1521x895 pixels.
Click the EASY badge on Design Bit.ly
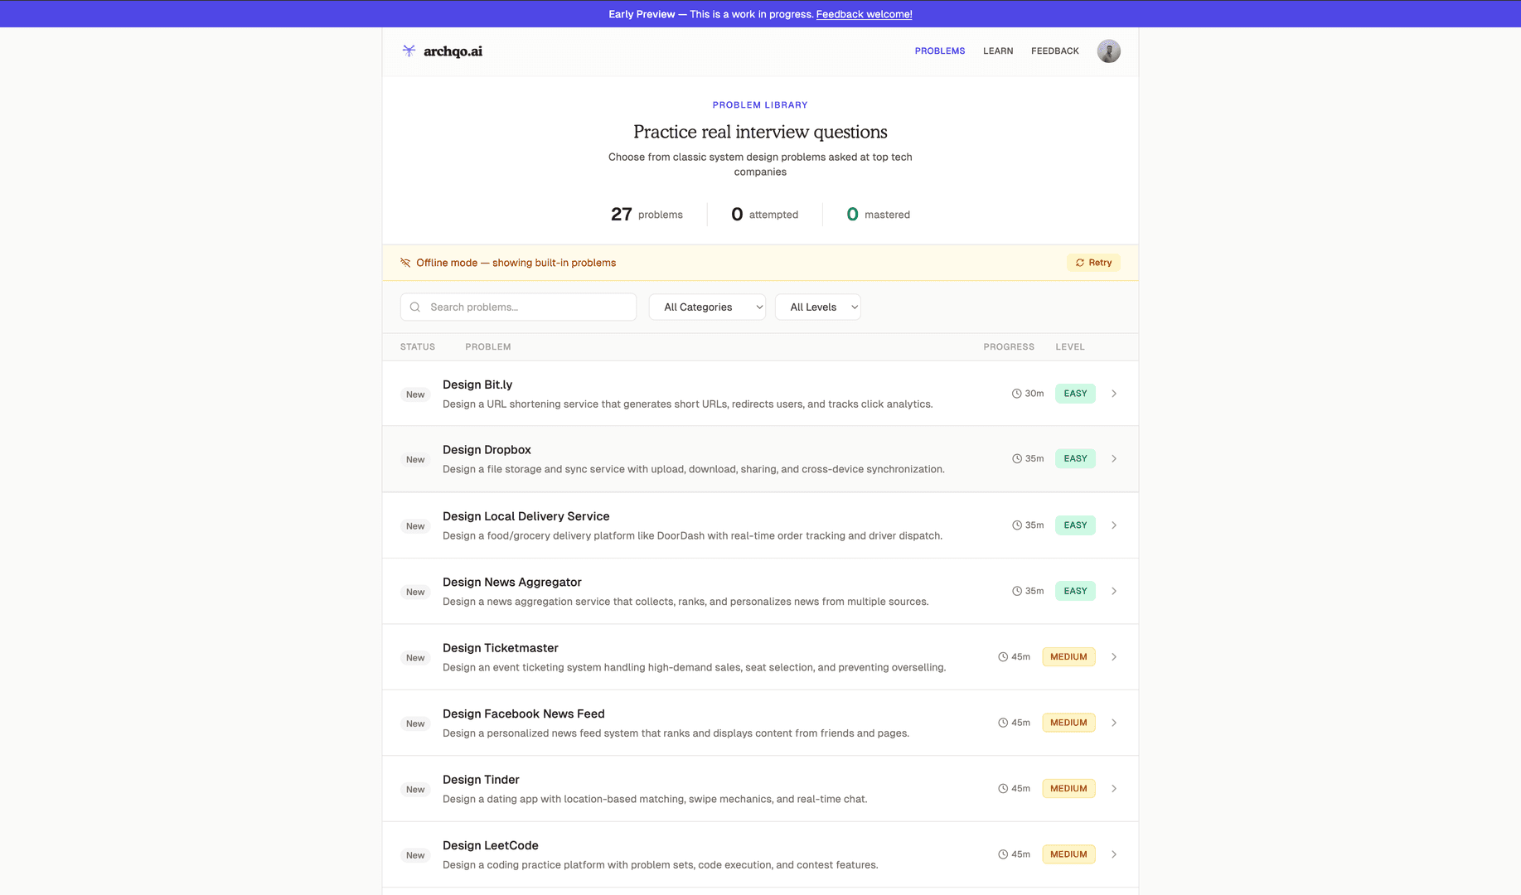point(1075,394)
